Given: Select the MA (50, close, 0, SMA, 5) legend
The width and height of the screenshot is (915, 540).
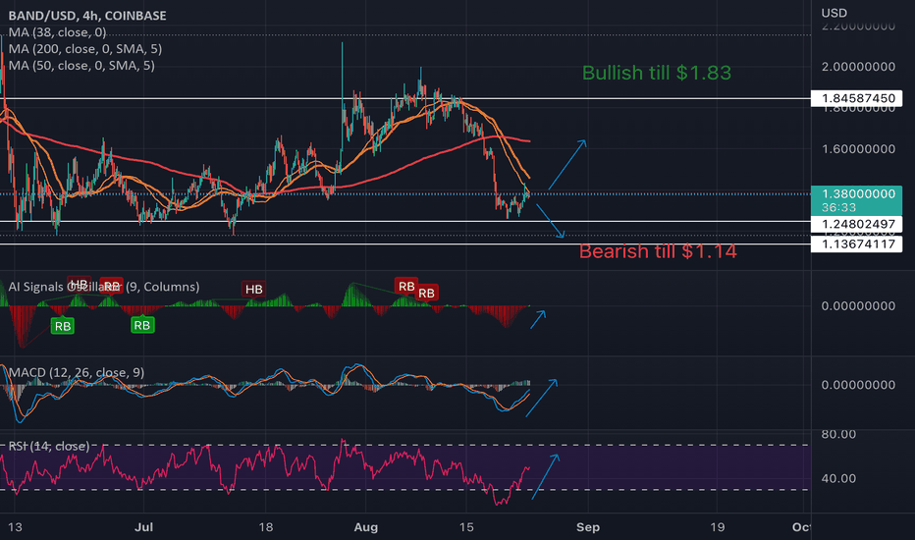Looking at the screenshot, I should pyautogui.click(x=81, y=66).
